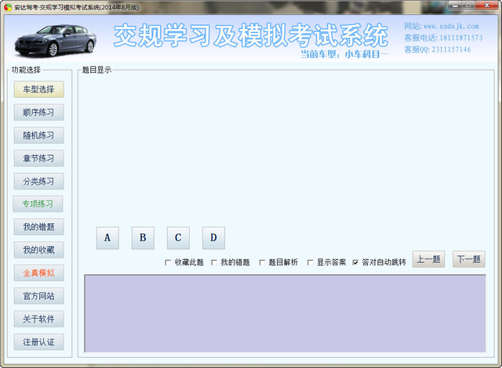This screenshot has height=368, width=502.
Task: Select the 专项练习 button
Action: [38, 204]
